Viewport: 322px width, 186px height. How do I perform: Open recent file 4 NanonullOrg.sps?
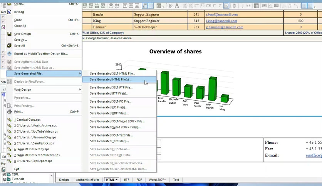(x=44, y=137)
